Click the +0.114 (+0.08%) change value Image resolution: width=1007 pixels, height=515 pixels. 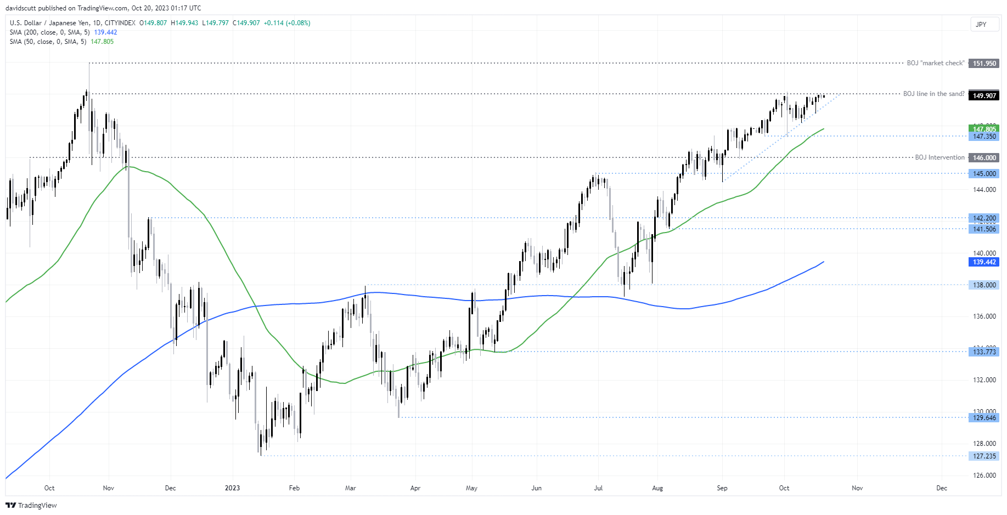[287, 23]
